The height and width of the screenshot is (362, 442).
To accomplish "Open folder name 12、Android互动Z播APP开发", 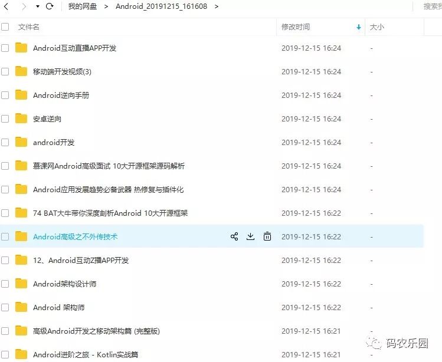I will tap(81, 261).
